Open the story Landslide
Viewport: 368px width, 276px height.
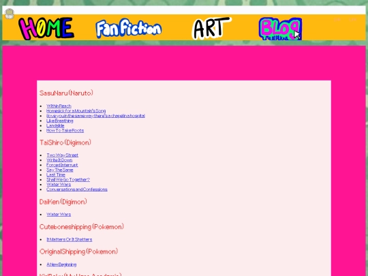click(x=55, y=125)
